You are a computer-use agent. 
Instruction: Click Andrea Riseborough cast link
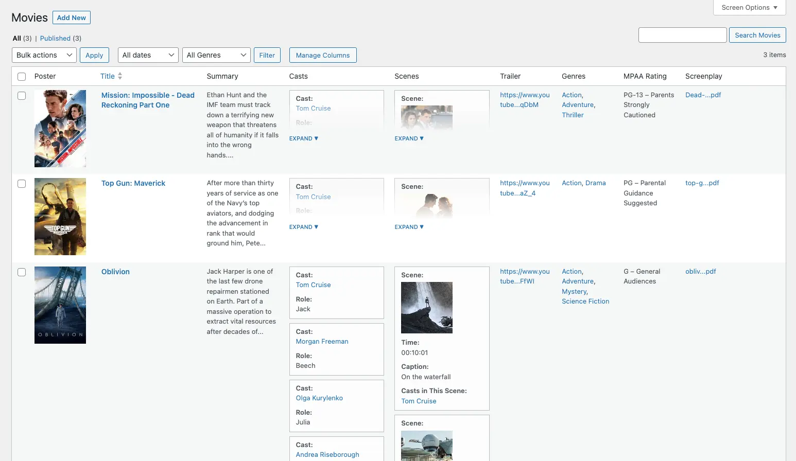point(327,455)
